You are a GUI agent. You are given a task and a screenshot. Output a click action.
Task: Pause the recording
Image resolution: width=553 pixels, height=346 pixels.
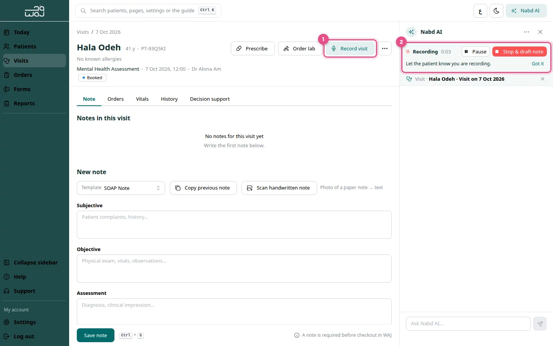pyautogui.click(x=475, y=52)
